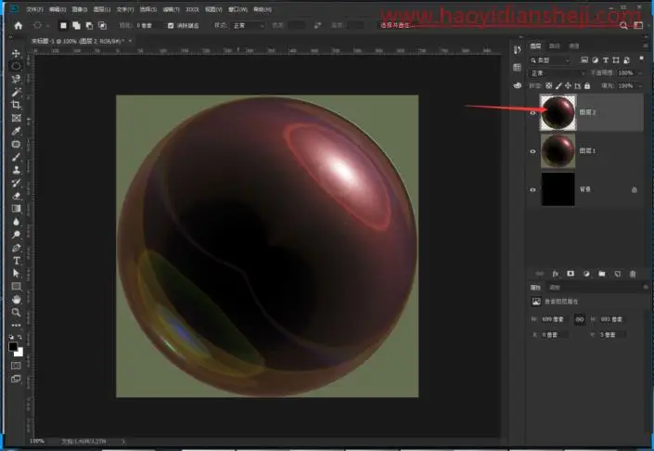Select the Rectangle shape tool

(16, 286)
